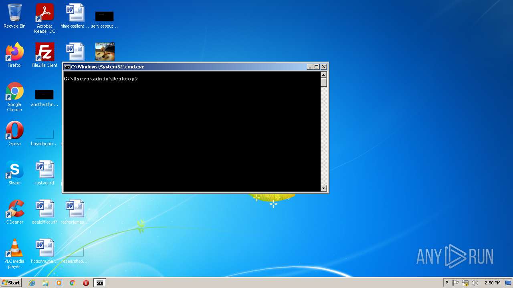
Task: Click the 2:50 PM clock
Action: (x=492, y=283)
